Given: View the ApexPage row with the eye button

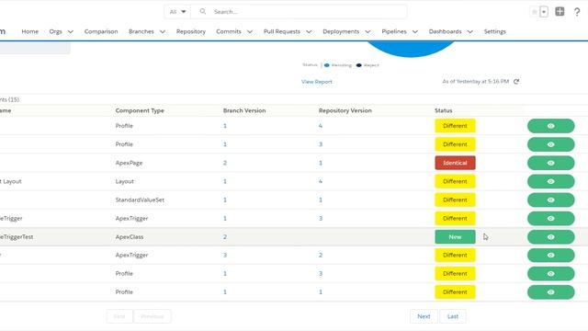Looking at the screenshot, I should [x=551, y=163].
